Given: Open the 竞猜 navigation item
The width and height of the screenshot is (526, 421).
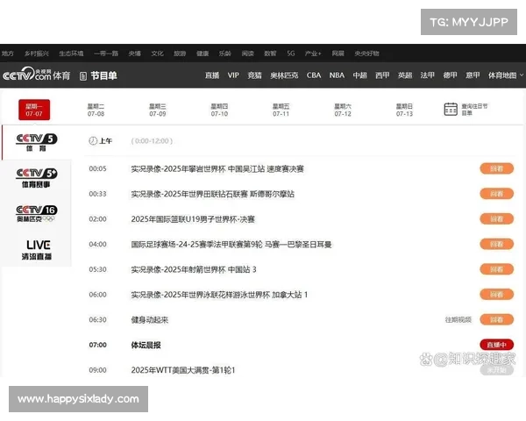Looking at the screenshot, I should pyautogui.click(x=254, y=75).
